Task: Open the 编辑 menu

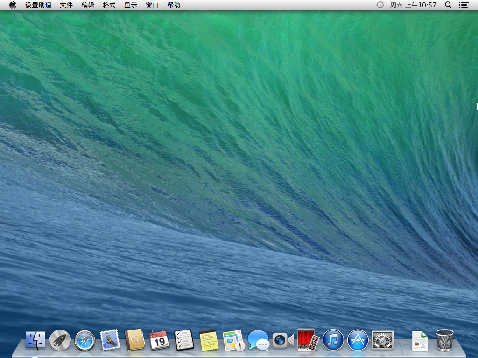Action: click(88, 5)
